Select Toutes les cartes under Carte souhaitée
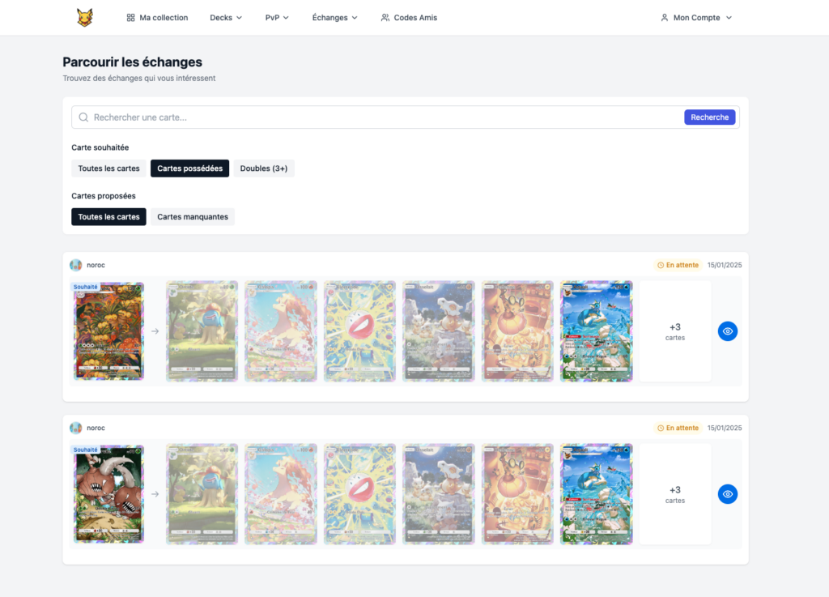 tap(109, 168)
